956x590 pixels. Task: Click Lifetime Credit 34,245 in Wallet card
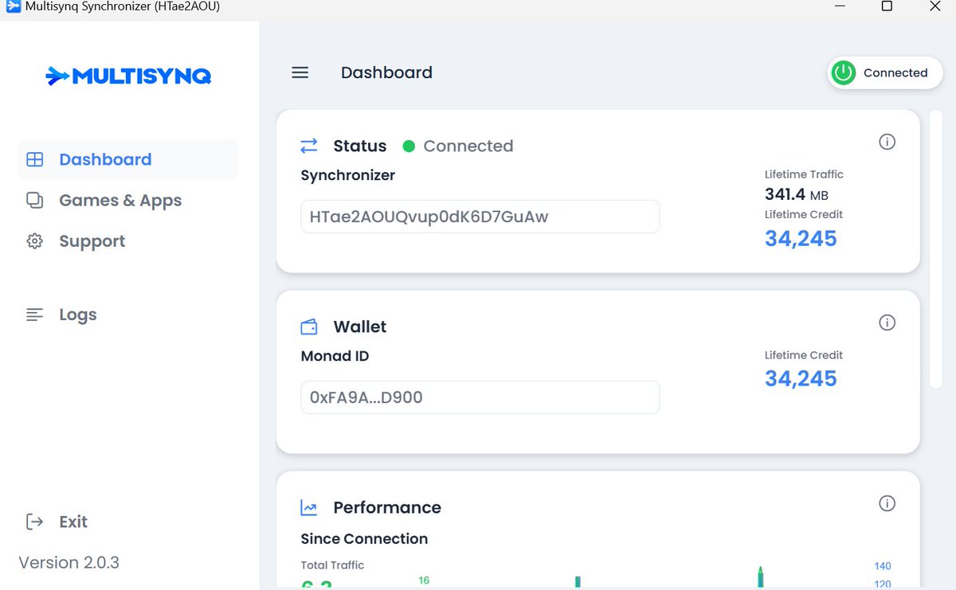(x=801, y=378)
